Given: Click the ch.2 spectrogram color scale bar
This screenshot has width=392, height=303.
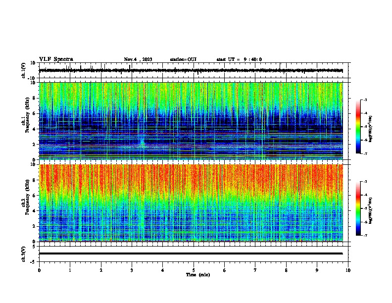Looking at the screenshot, I should pos(358,208).
